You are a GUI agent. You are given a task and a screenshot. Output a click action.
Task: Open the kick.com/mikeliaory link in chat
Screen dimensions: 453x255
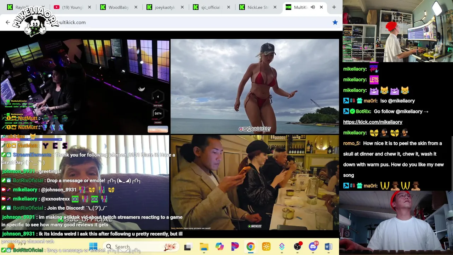click(x=373, y=122)
